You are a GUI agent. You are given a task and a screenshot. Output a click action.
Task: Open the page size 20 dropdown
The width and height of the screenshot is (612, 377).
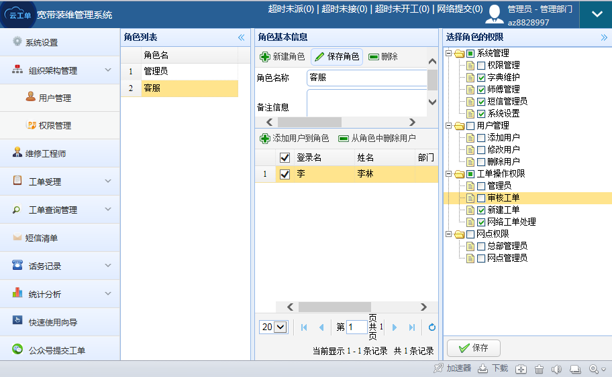274,327
